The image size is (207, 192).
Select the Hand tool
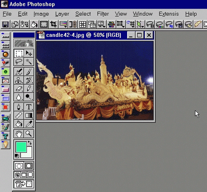tap(19, 134)
